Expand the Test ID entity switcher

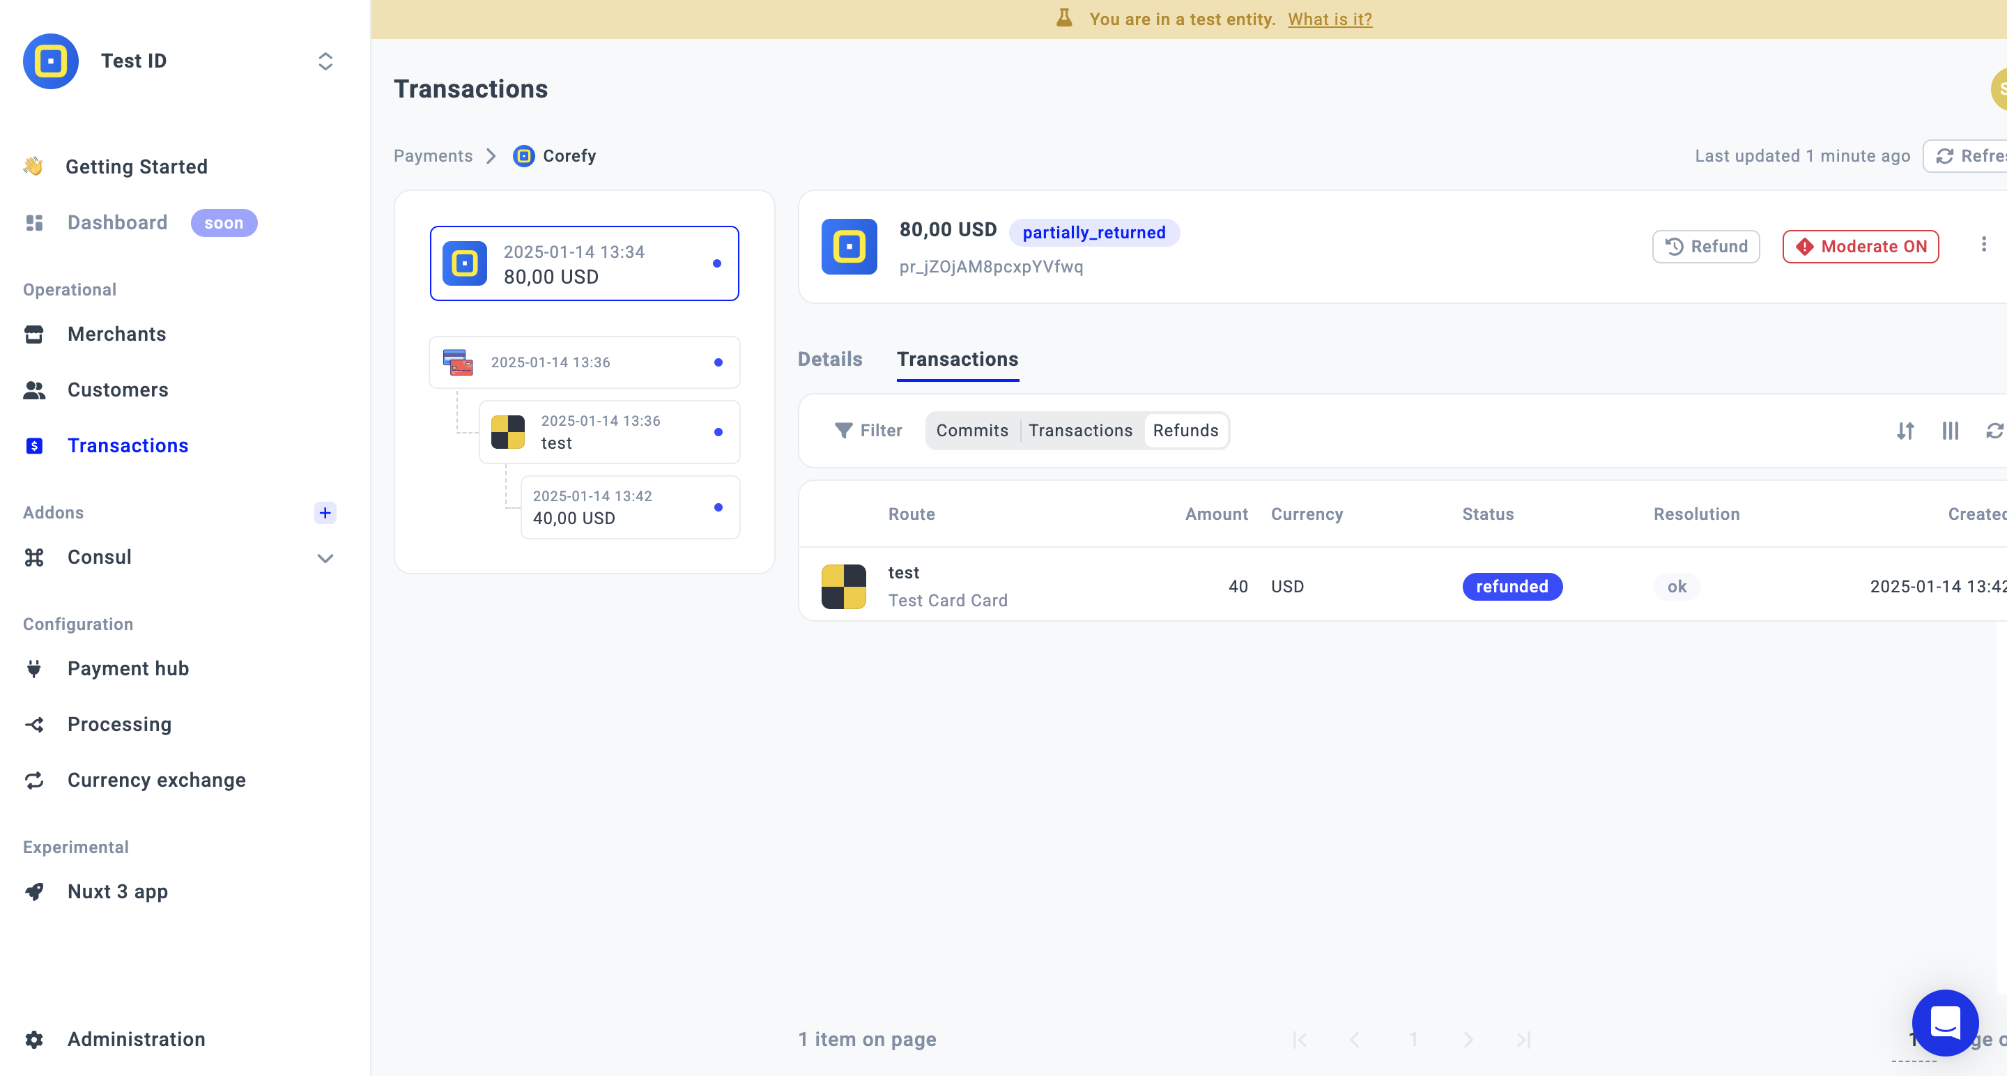325,61
